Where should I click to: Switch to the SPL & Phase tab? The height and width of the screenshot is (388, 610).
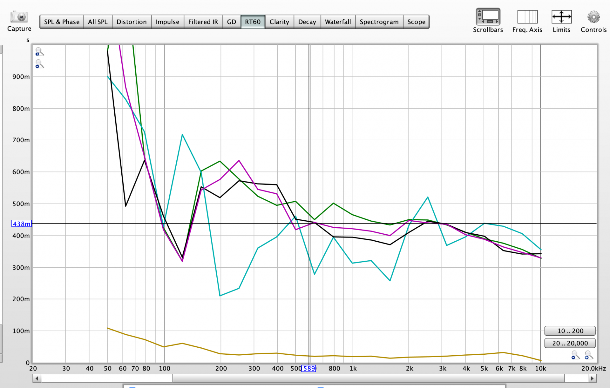(x=62, y=22)
